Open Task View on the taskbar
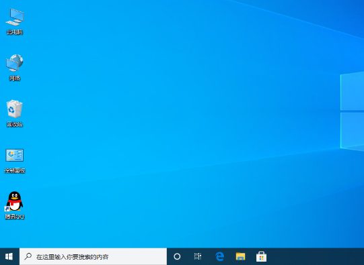The image size is (364, 265). (198, 256)
